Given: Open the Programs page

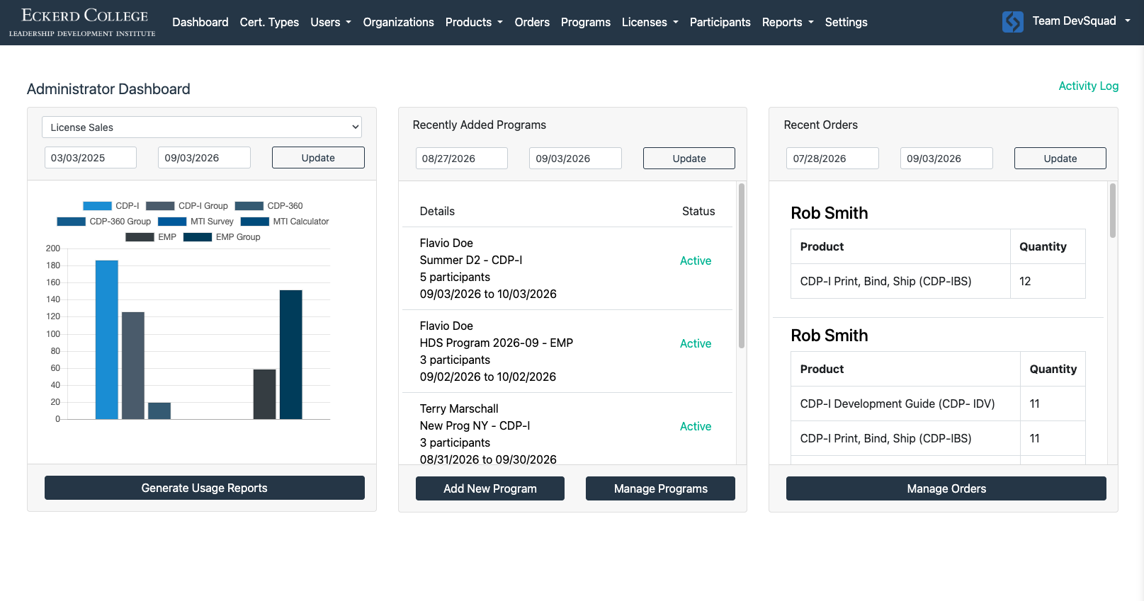Looking at the screenshot, I should click(586, 22).
